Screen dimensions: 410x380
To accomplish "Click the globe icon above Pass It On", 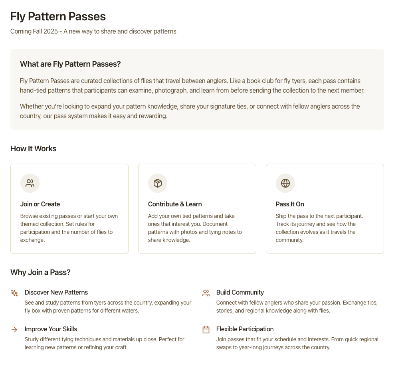I will pyautogui.click(x=285, y=183).
